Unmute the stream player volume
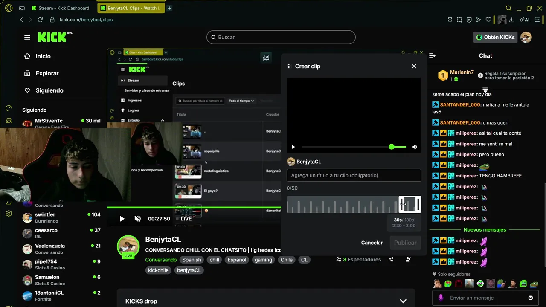 (137, 219)
